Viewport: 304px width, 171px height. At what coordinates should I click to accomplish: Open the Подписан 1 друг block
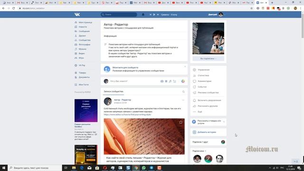(x=208, y=142)
